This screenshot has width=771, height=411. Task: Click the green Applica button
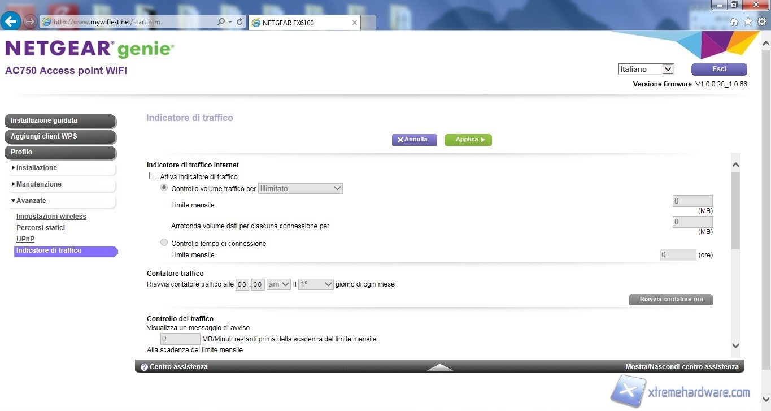(468, 140)
